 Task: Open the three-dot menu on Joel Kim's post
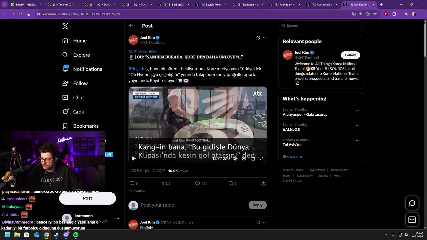[265, 38]
